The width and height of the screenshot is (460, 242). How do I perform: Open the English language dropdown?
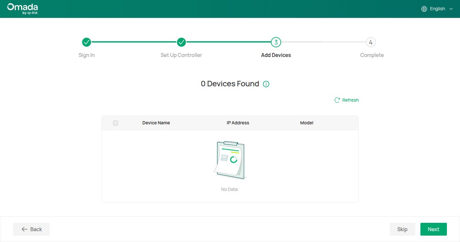437,9
